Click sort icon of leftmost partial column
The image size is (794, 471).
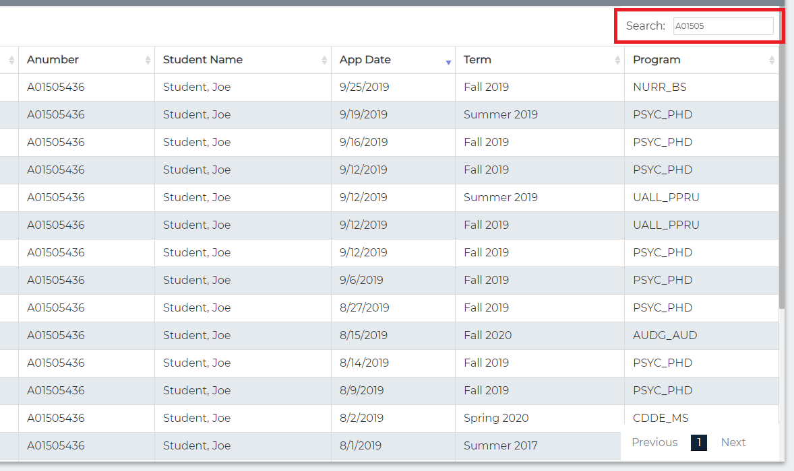[11, 61]
